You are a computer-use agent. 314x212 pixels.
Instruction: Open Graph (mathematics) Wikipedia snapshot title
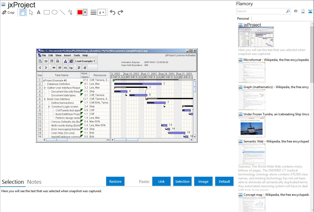[x=276, y=87]
